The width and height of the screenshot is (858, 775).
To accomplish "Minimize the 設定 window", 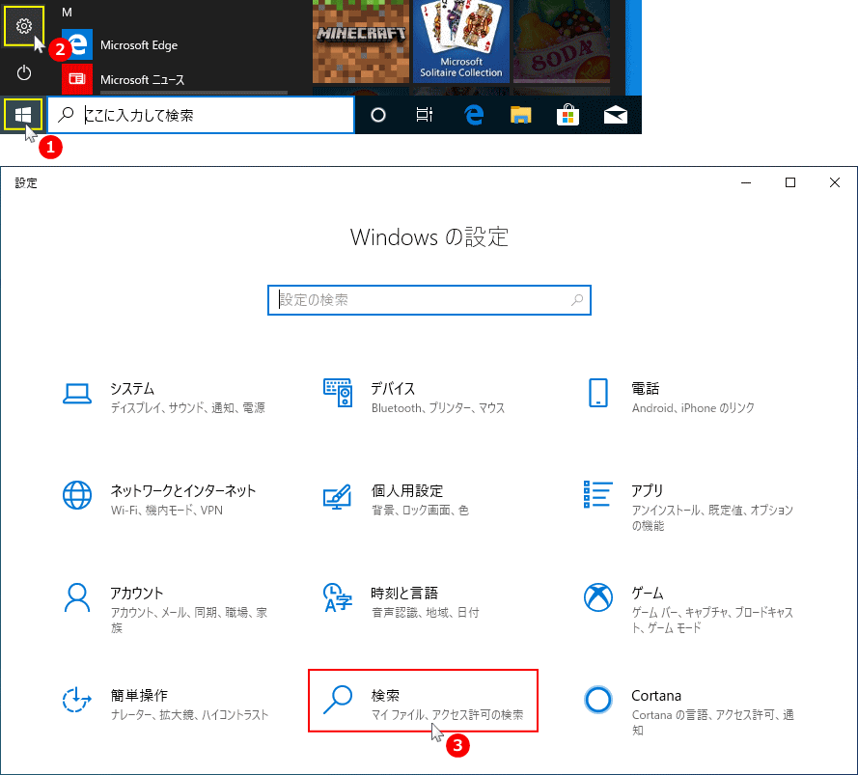I will click(746, 182).
